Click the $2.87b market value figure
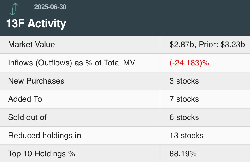Screen dimensions: 250x162 tap(181, 45)
